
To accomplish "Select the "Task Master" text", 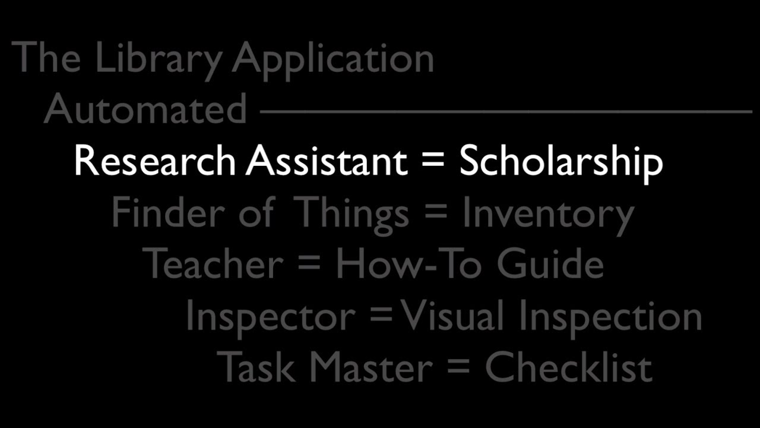I will tap(324, 367).
